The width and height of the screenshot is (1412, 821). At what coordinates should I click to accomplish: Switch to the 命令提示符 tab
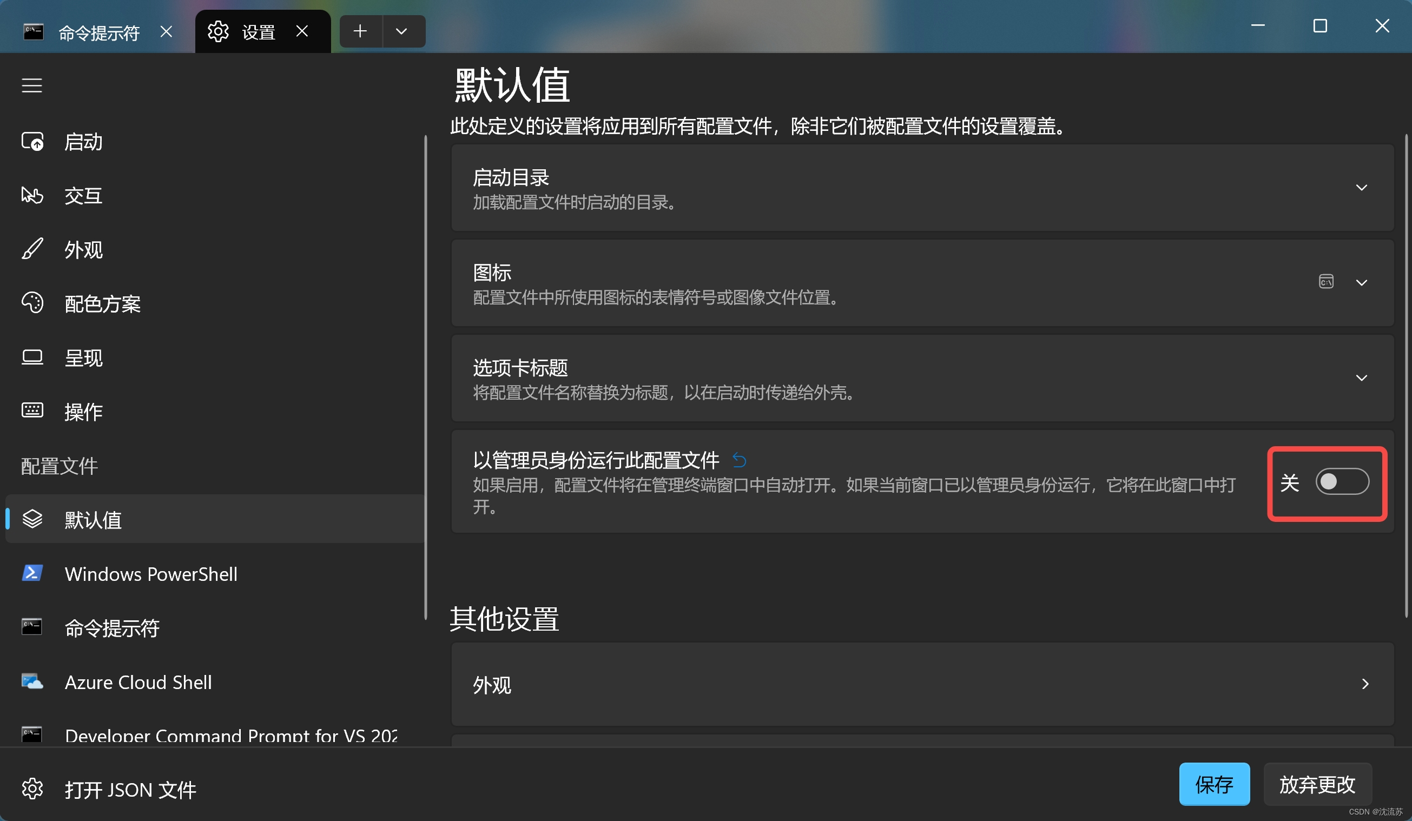coord(98,32)
